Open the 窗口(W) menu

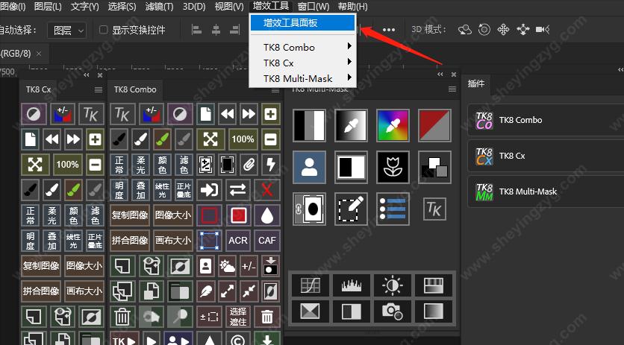[313, 7]
